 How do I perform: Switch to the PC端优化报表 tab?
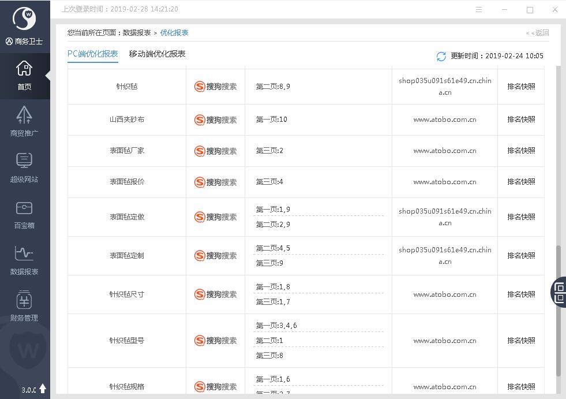[x=93, y=54]
